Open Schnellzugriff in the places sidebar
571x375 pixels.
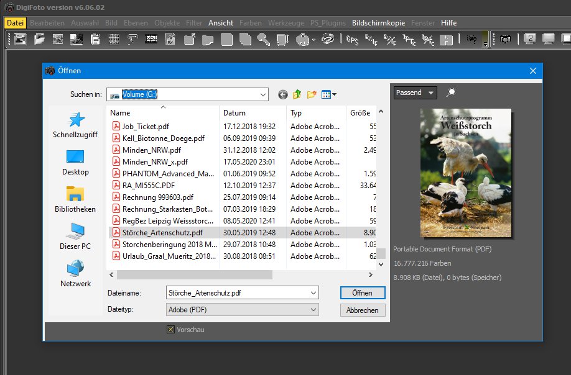[75, 125]
